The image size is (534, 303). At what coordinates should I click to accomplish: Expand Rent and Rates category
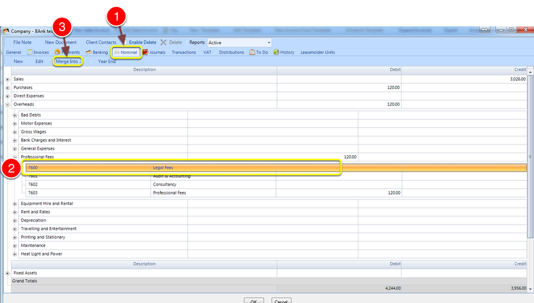click(x=14, y=212)
